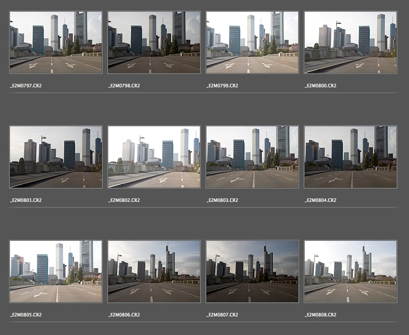409x335 pixels.
Task: Select the _E2M0803.CR2 filename text
Action: (x=222, y=200)
